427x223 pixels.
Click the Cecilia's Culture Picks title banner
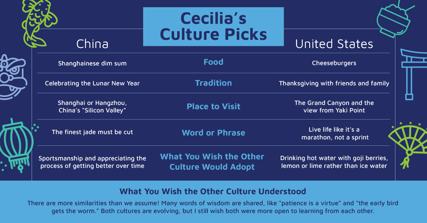[x=213, y=27]
